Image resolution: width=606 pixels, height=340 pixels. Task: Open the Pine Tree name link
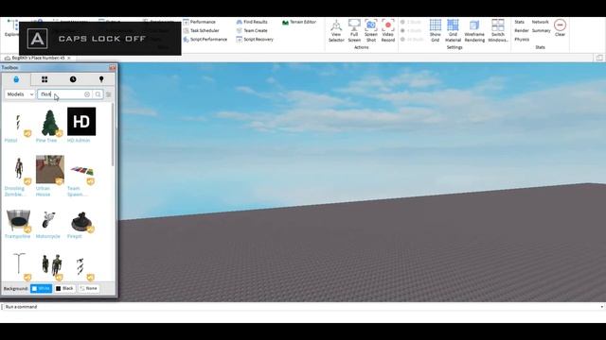pyautogui.click(x=46, y=141)
